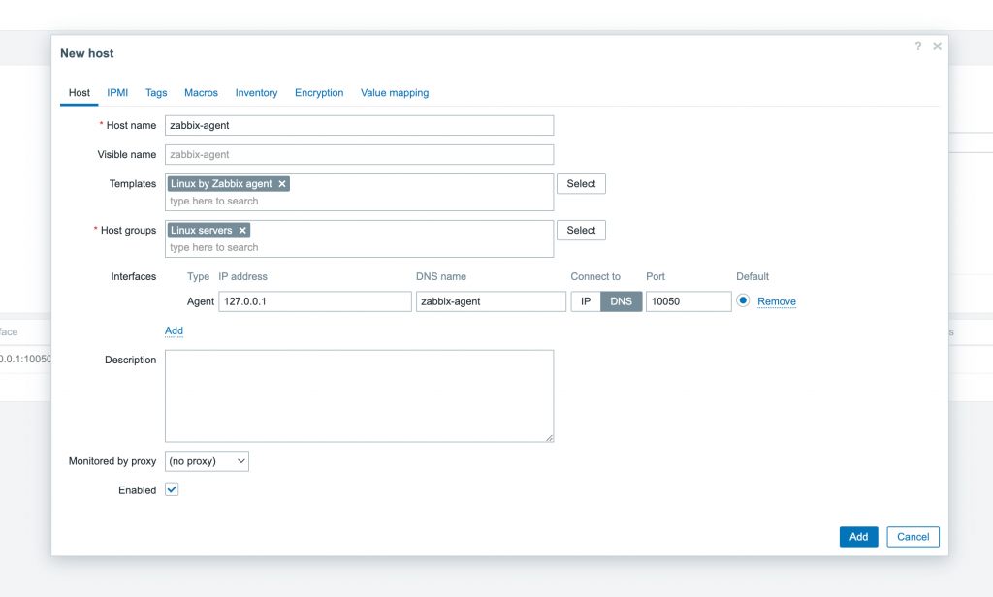Open the Value mapping tab
The image size is (993, 597).
[395, 92]
